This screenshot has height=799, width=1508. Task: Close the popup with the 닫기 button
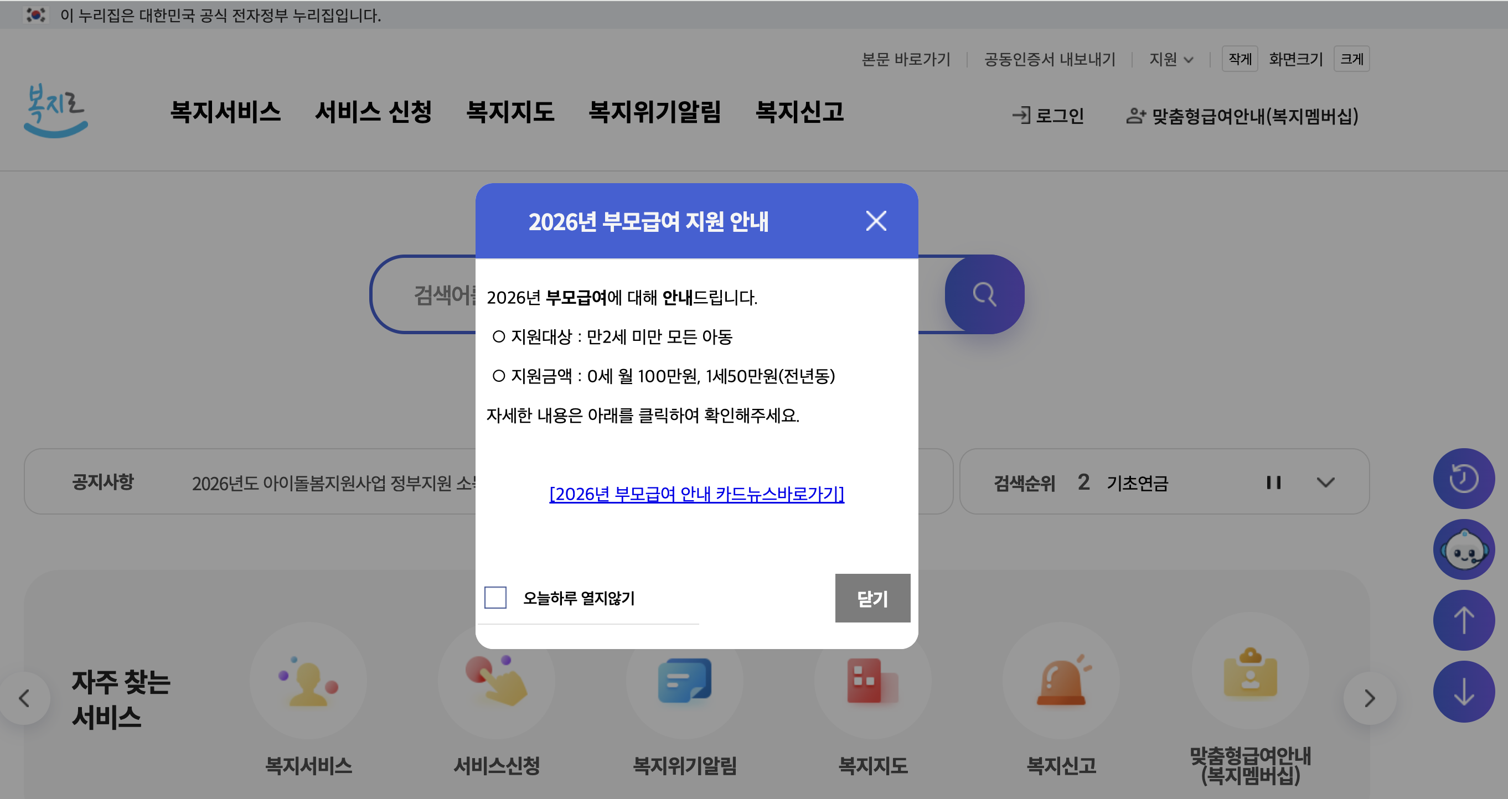click(x=872, y=598)
